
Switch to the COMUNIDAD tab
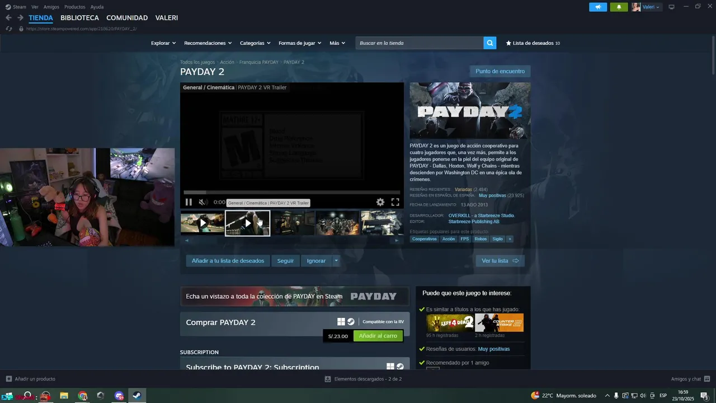click(127, 18)
